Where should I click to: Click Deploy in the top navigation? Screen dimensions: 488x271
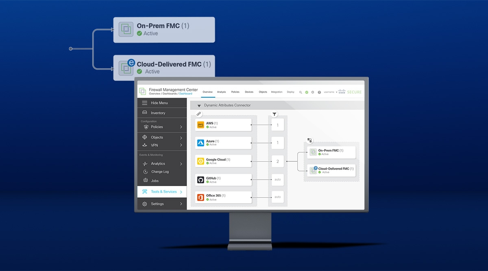pos(291,92)
